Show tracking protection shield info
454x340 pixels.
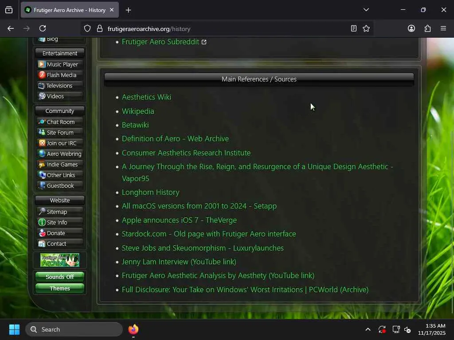pyautogui.click(x=87, y=28)
